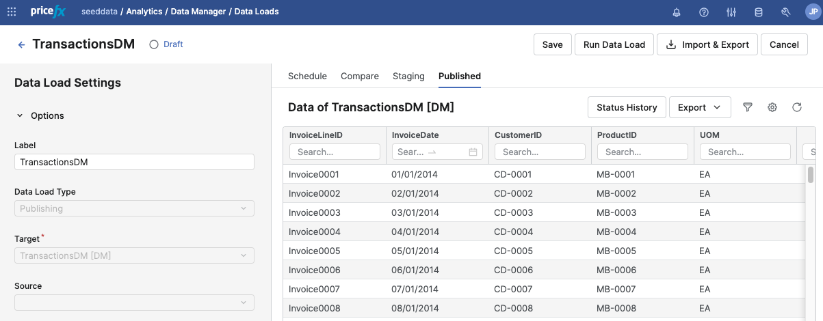Click the notifications bell icon

[x=677, y=12]
